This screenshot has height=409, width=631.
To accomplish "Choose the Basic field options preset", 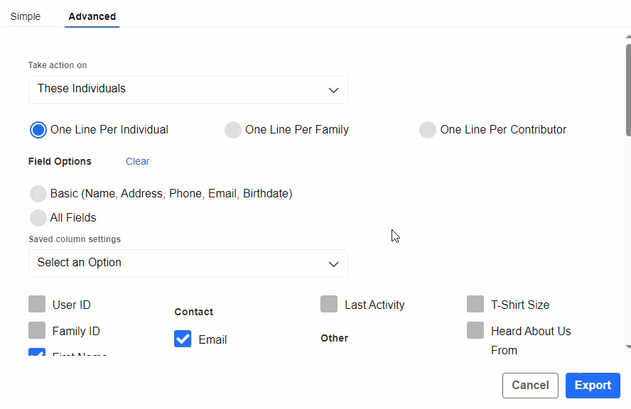I will pyautogui.click(x=38, y=193).
